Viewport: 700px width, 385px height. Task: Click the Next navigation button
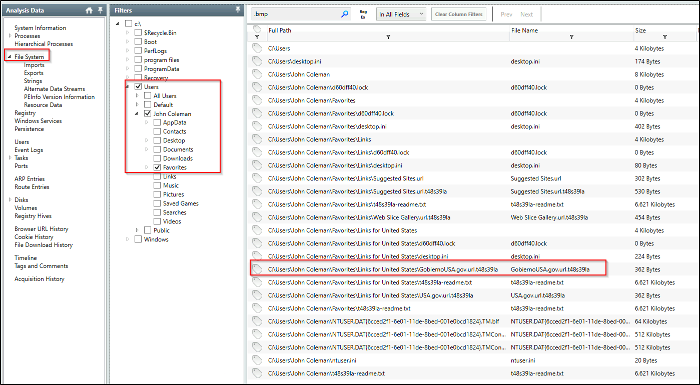[526, 13]
